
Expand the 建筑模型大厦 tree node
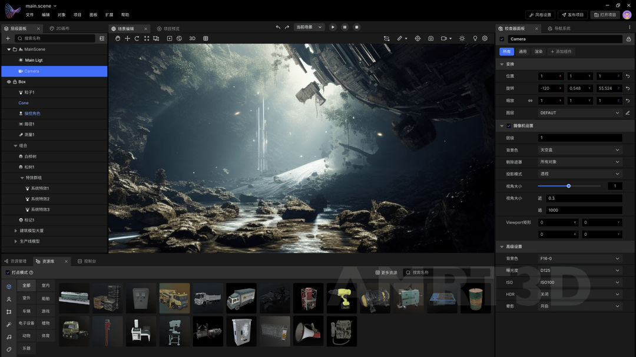click(16, 231)
